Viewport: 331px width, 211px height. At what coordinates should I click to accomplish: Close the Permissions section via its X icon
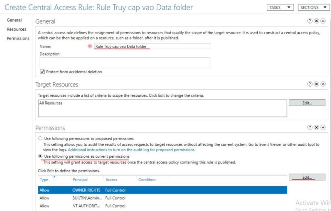pos(316,127)
